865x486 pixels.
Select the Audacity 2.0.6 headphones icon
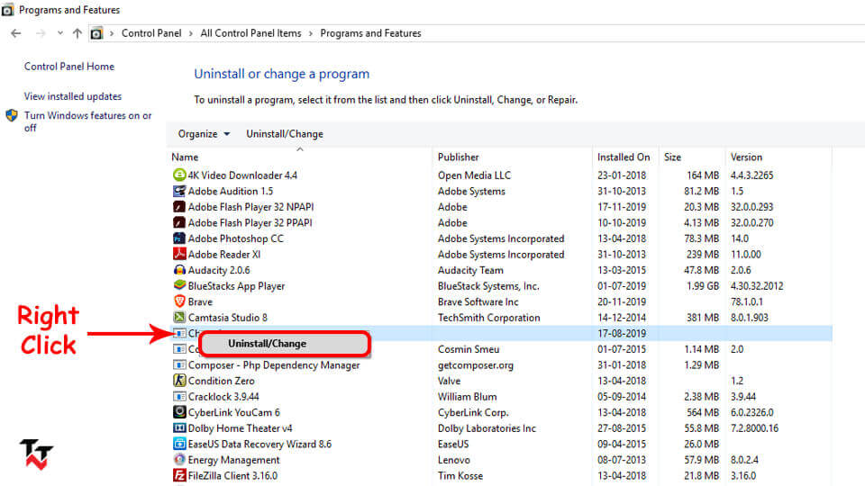point(179,270)
